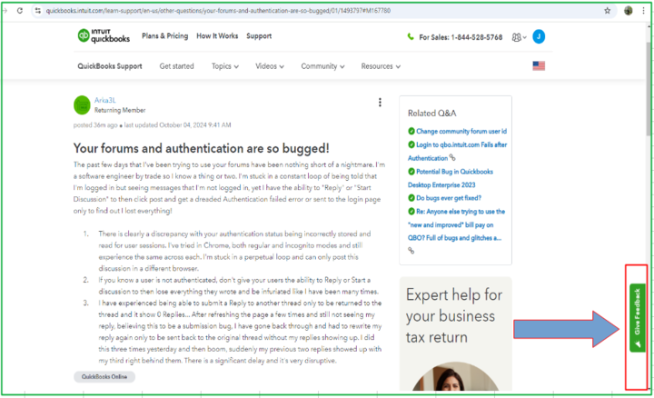Open Plans & Pricing
Viewport: 654px width, 398px height.
click(164, 35)
